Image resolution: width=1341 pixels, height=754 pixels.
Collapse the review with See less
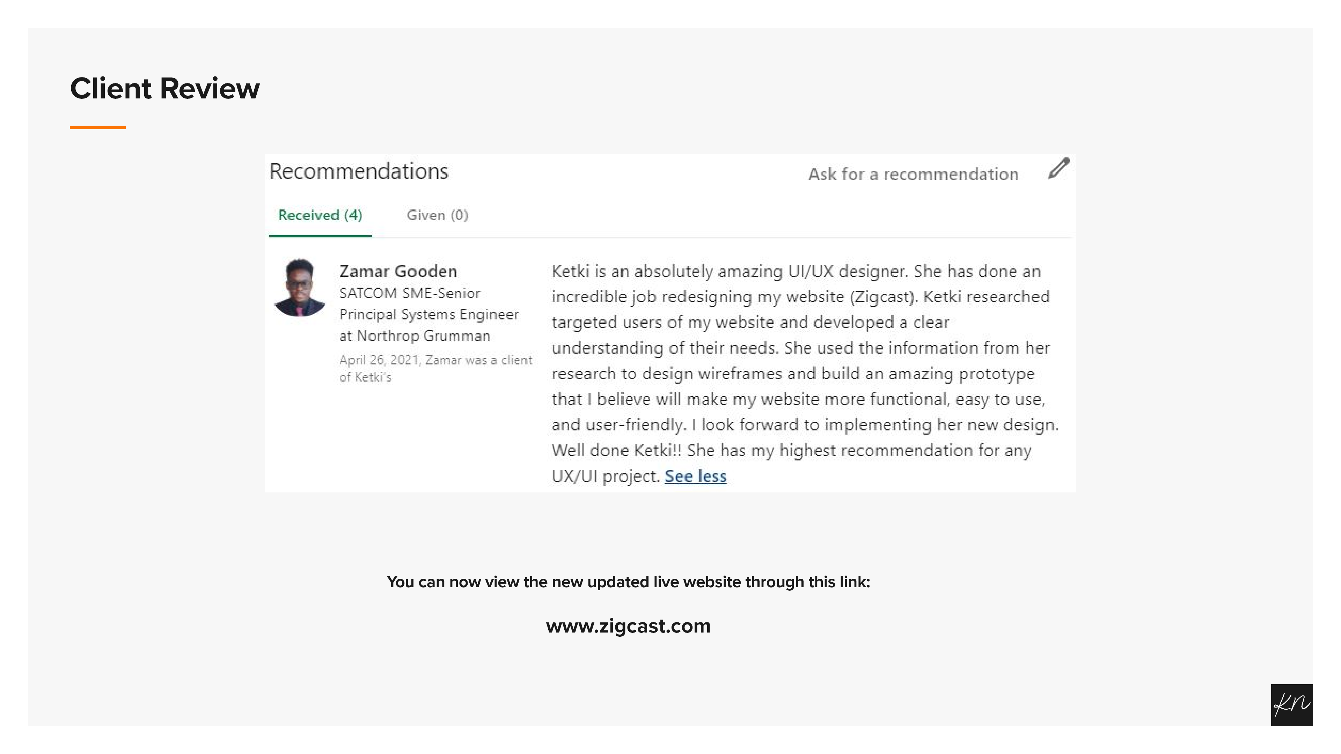pos(696,475)
